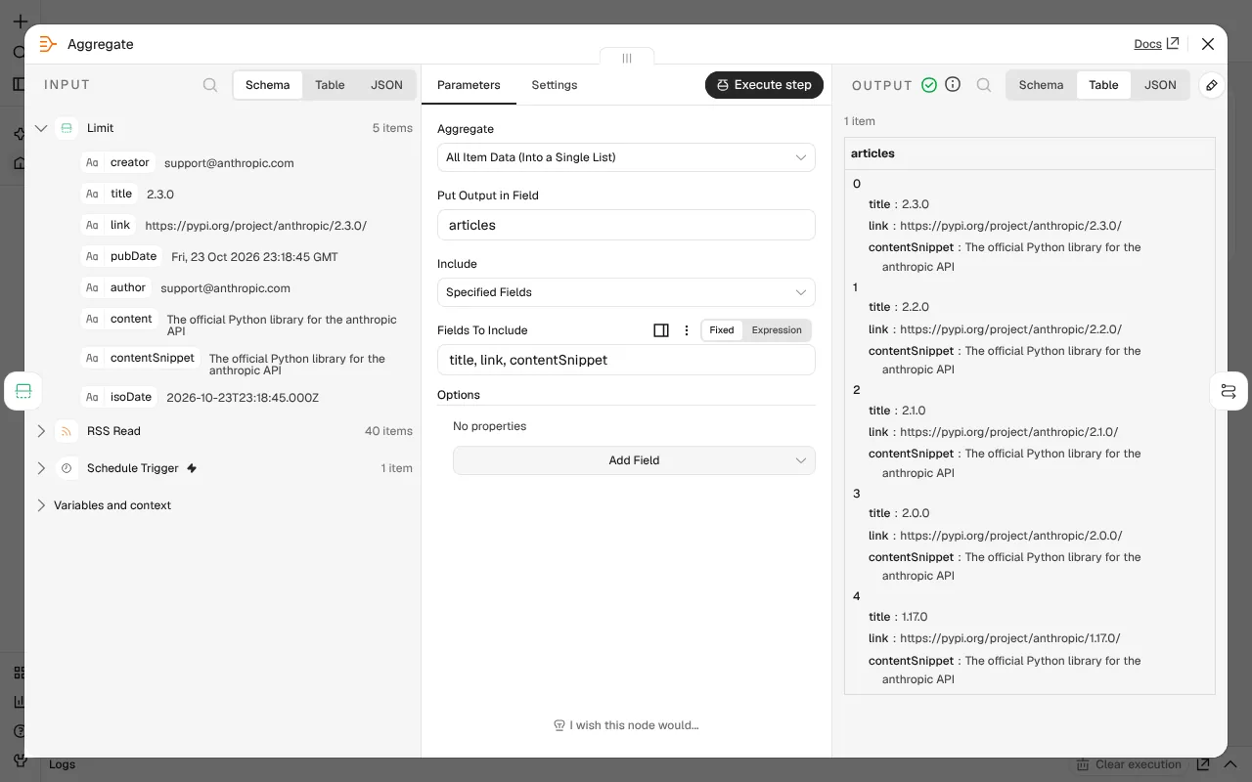Search the input panel data

pyautogui.click(x=210, y=85)
